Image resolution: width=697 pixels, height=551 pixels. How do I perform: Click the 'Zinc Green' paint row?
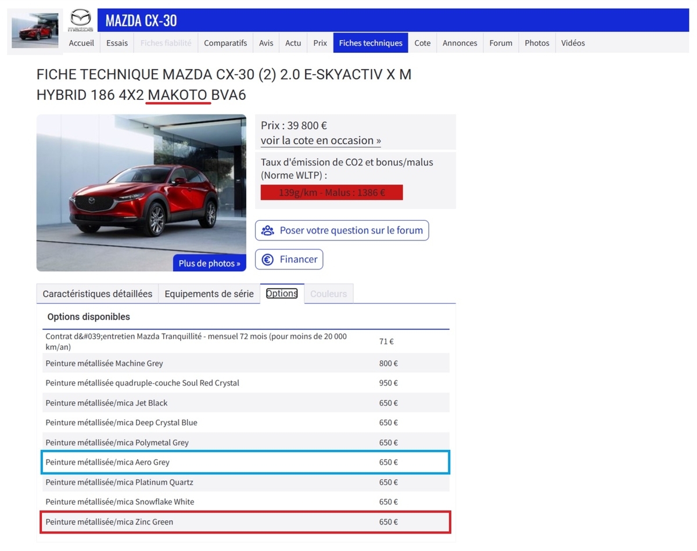pos(246,522)
